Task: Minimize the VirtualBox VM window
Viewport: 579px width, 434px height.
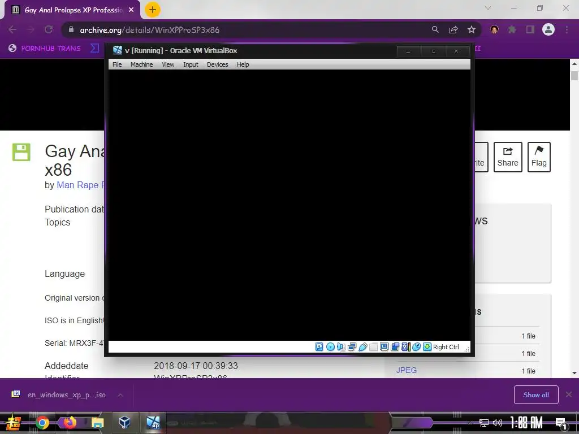Action: 408,51
